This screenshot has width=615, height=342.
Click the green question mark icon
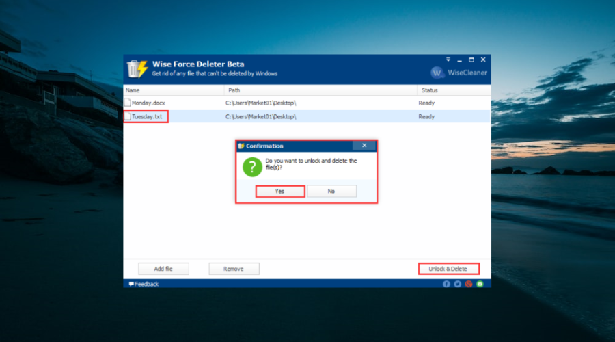[x=252, y=167]
